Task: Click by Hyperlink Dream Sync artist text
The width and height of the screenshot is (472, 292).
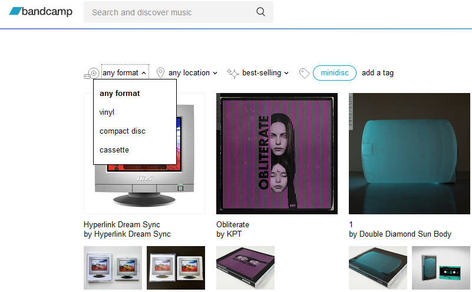Action: click(x=127, y=234)
